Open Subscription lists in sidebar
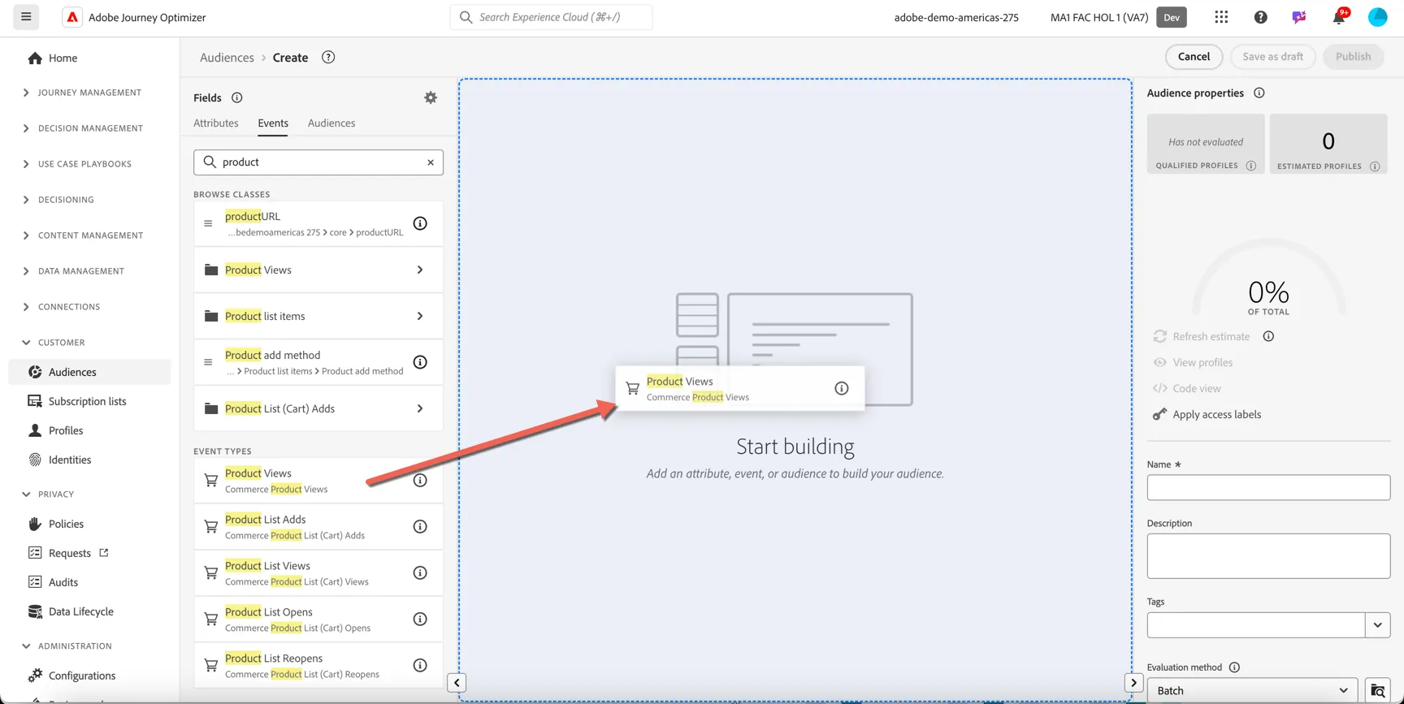Image resolution: width=1404 pixels, height=704 pixels. tap(87, 401)
